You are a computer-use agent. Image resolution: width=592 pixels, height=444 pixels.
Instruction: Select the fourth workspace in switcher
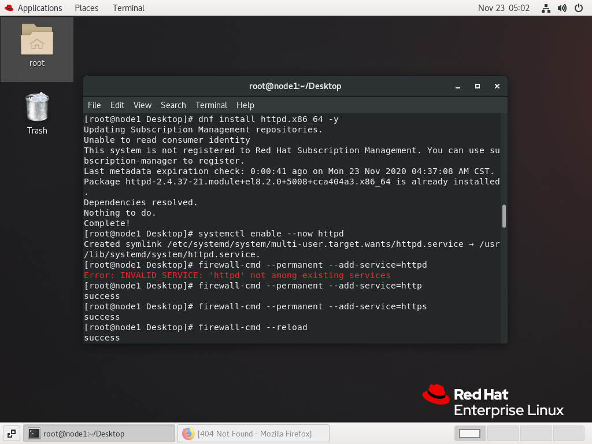coord(569,434)
